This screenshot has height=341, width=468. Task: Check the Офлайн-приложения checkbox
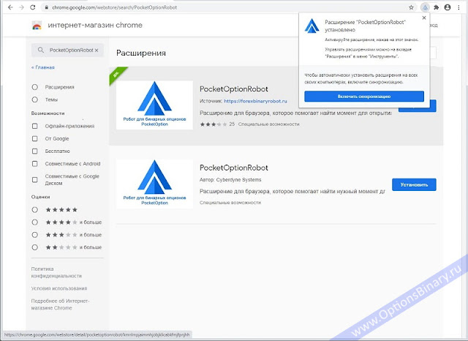[x=35, y=126]
